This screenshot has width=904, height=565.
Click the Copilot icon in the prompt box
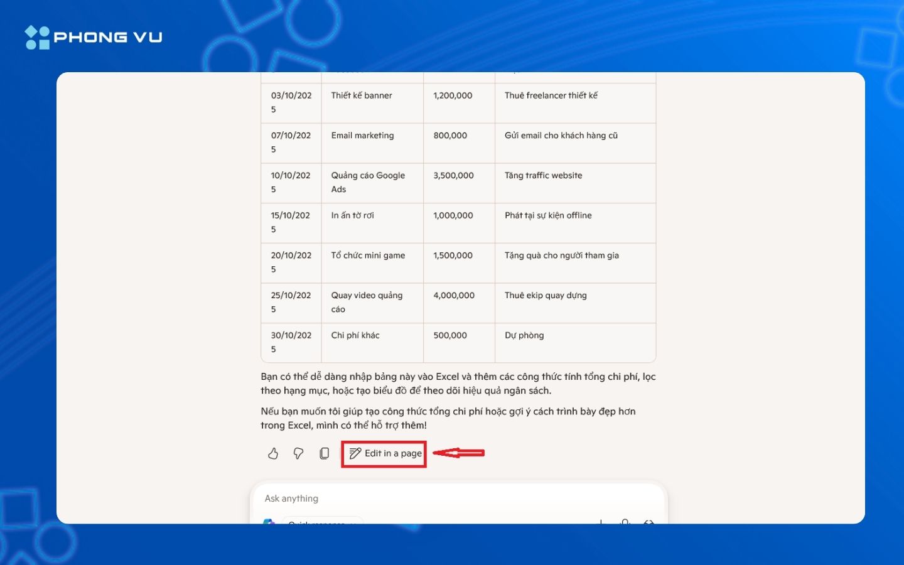tap(269, 521)
